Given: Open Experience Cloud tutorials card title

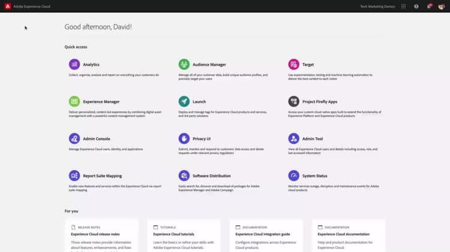Looking at the screenshot, I should click(173, 234).
